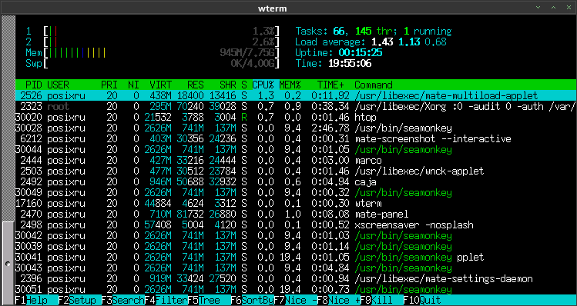Open F6 SortBy in the footer bar
Screen dimensions: 577x306
pos(252,300)
